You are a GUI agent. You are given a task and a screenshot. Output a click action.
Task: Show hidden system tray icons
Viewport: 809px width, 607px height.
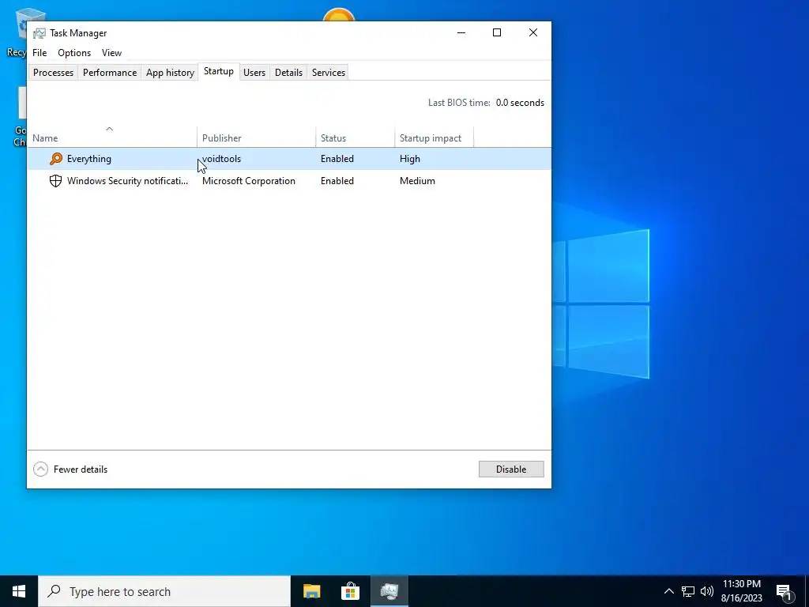(668, 591)
